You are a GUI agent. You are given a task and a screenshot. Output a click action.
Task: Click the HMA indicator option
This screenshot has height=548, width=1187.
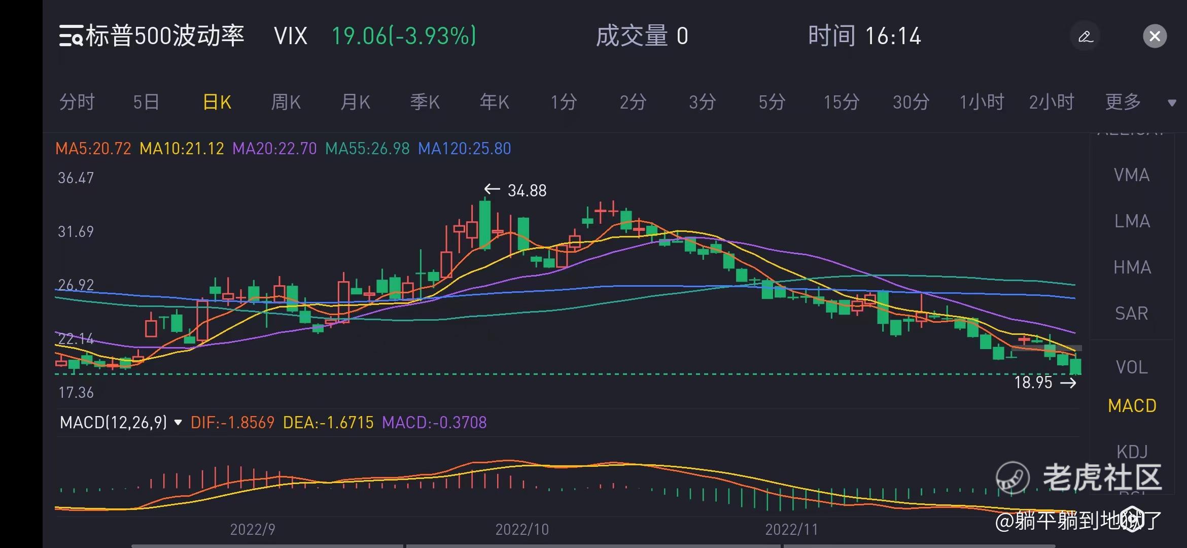pos(1132,267)
